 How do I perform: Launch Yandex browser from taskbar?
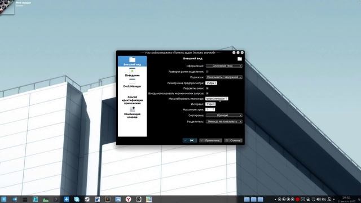128,199
